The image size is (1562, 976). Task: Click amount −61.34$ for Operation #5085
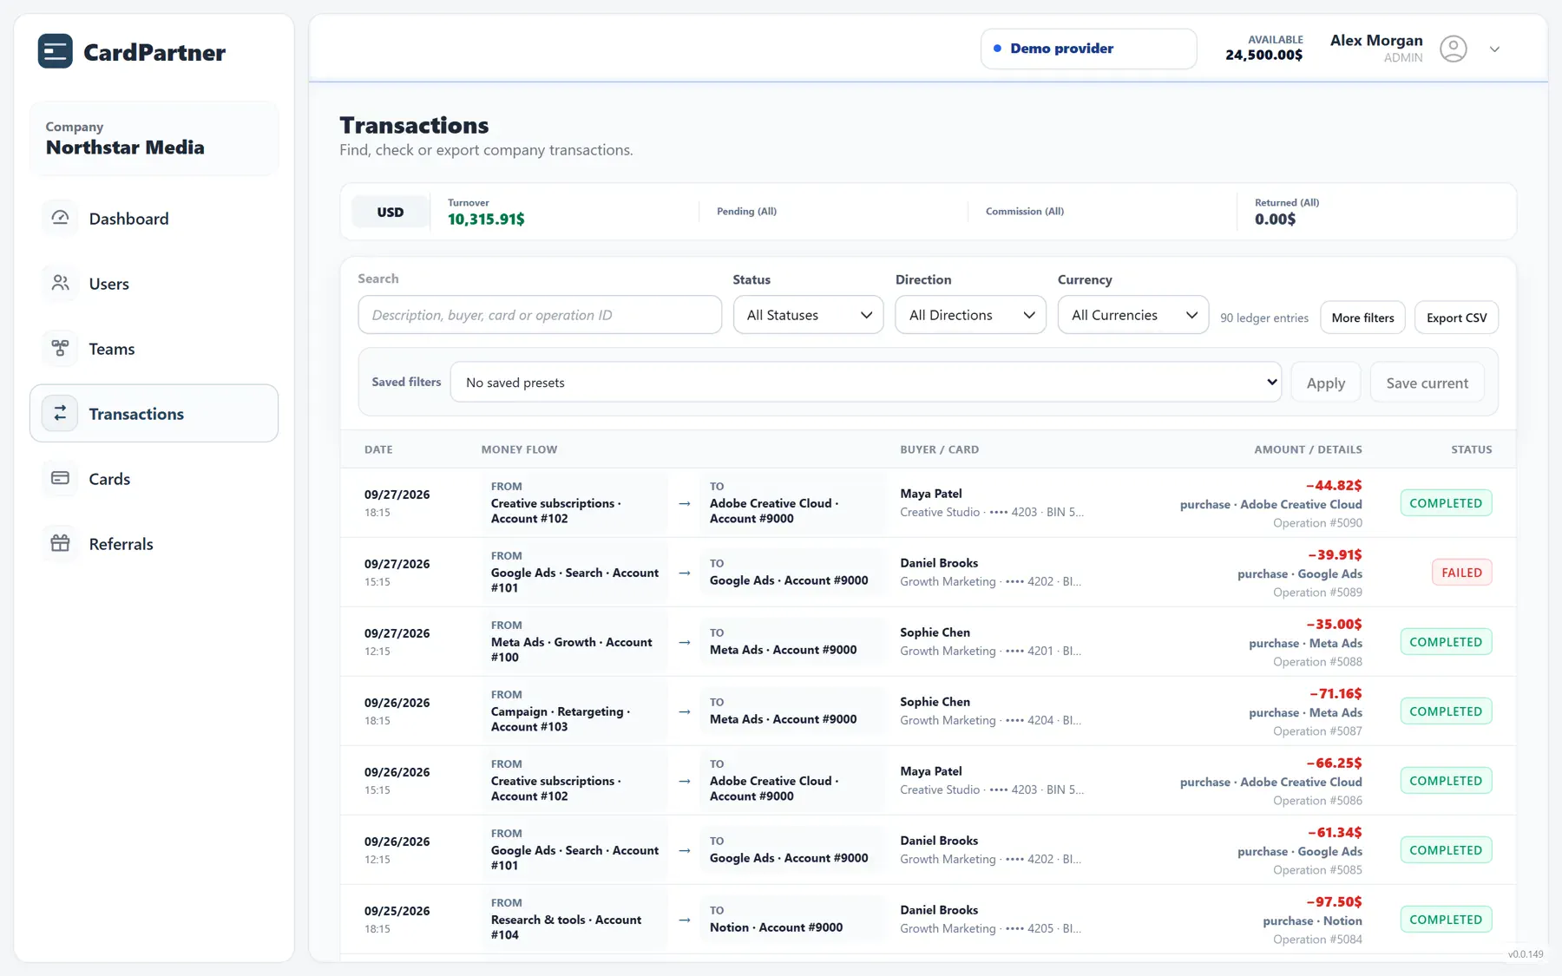click(x=1335, y=832)
